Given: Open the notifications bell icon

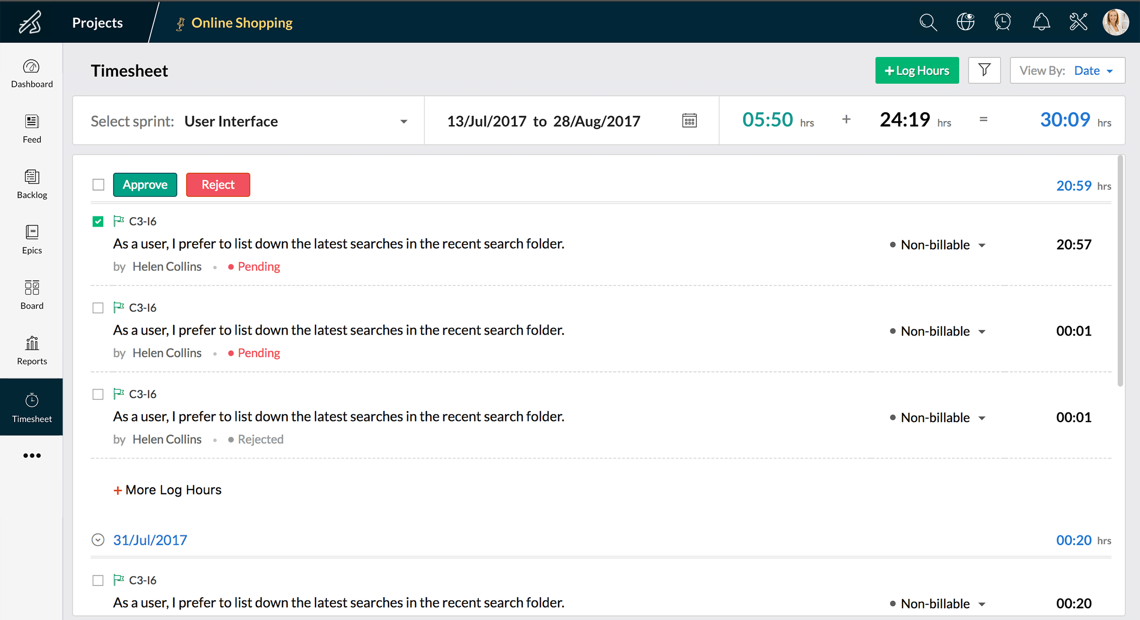Looking at the screenshot, I should (x=1041, y=22).
